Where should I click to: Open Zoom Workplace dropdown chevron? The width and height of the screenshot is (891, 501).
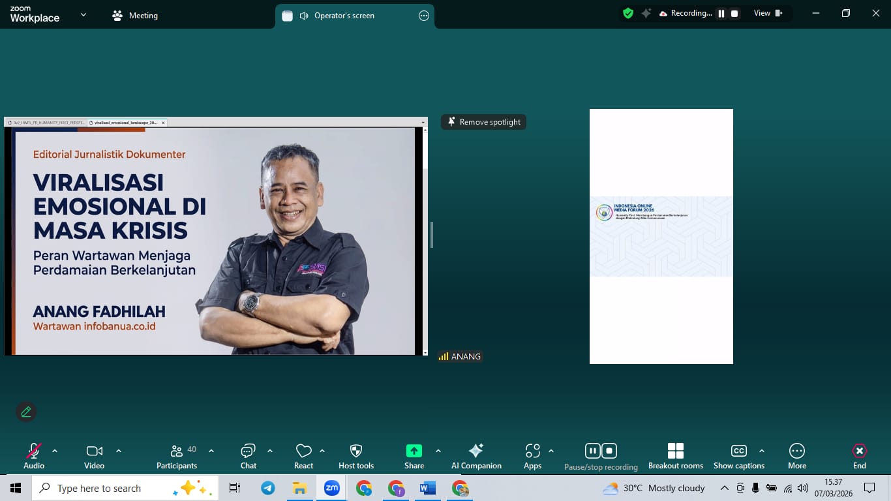[83, 14]
